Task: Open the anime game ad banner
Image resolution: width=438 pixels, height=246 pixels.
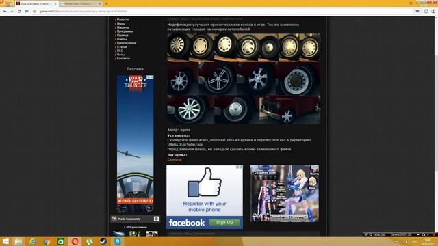Action: pyautogui.click(x=285, y=193)
